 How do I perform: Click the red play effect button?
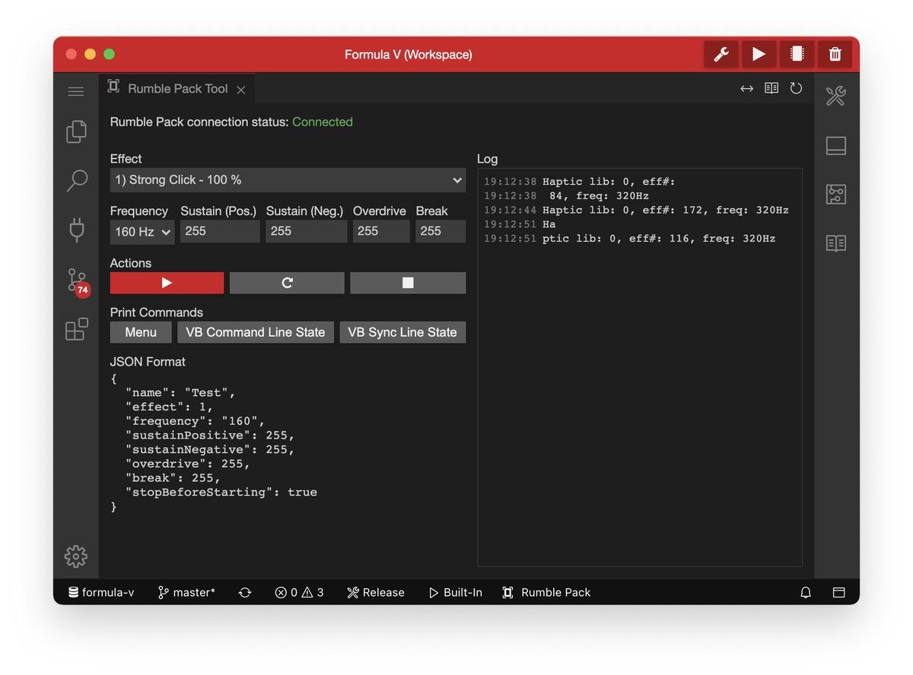[x=167, y=283]
